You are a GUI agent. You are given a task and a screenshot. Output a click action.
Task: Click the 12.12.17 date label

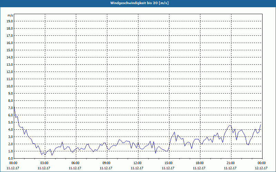pos(262,168)
